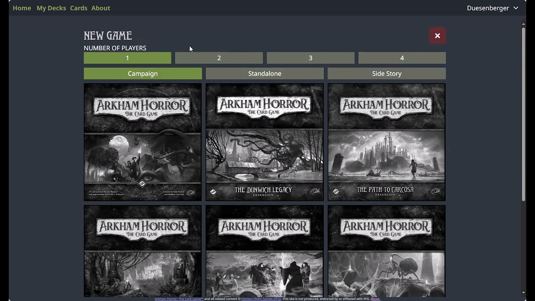Open the Cards page
The image size is (535, 301).
coord(79,8)
